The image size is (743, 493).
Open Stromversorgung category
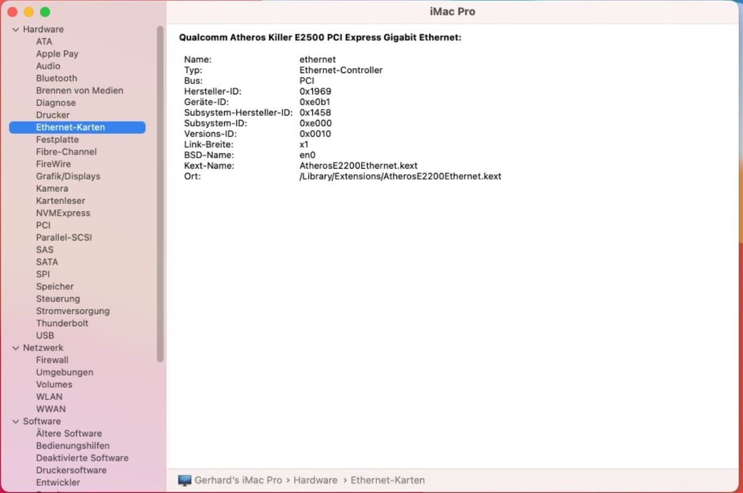pos(72,311)
